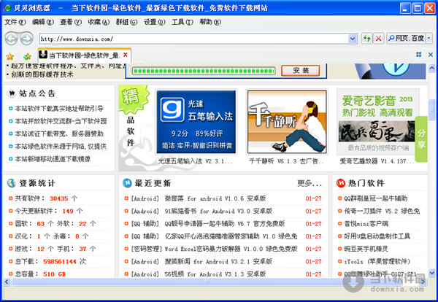Screen dimensions: 438x302
Task: Expand the search engine dropdown arrow
Action: click(429, 38)
